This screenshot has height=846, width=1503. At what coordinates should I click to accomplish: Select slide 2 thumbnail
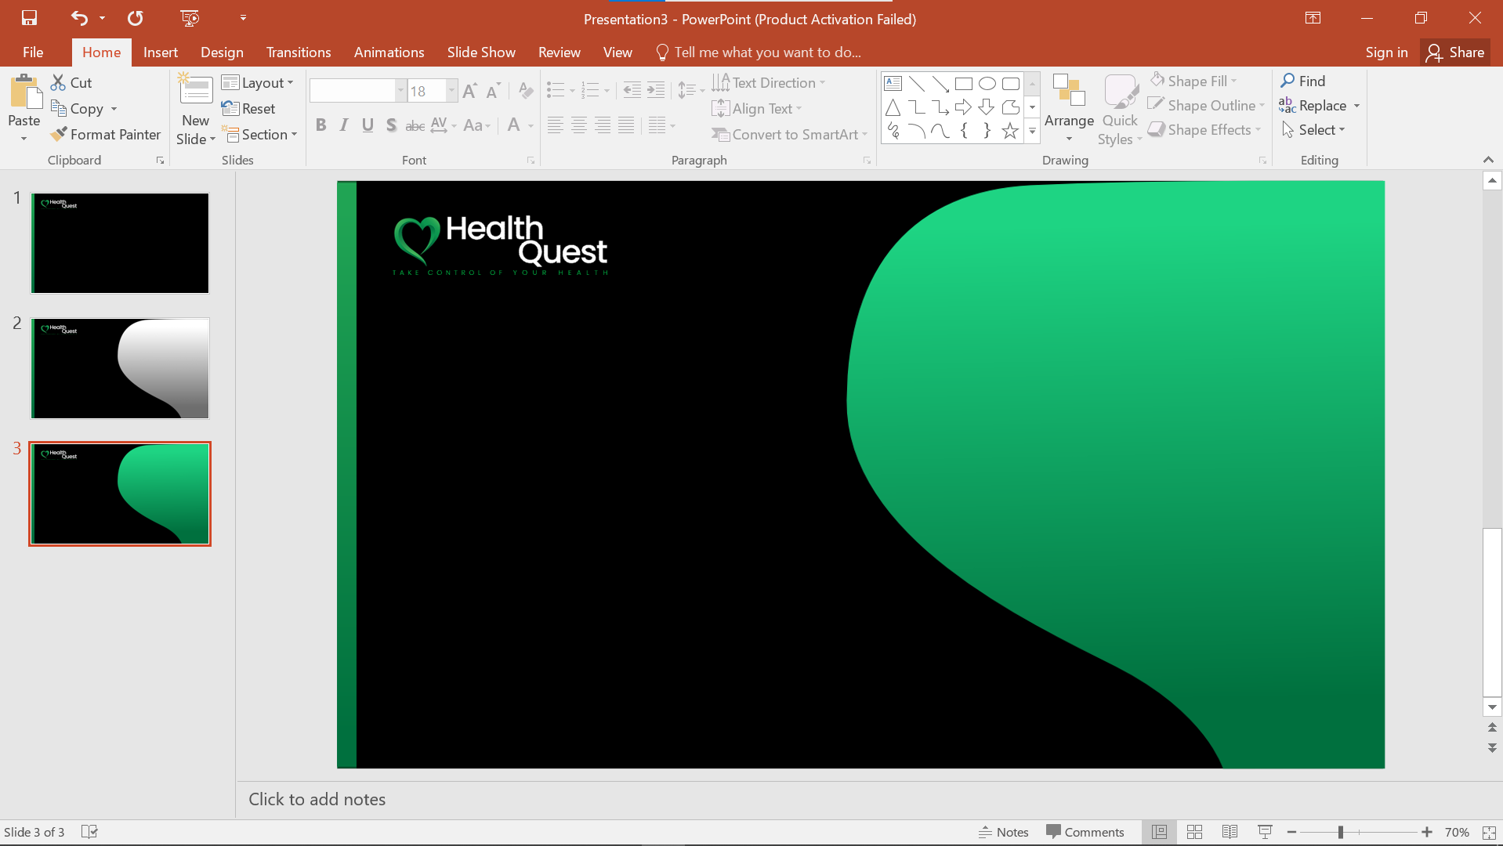120,368
